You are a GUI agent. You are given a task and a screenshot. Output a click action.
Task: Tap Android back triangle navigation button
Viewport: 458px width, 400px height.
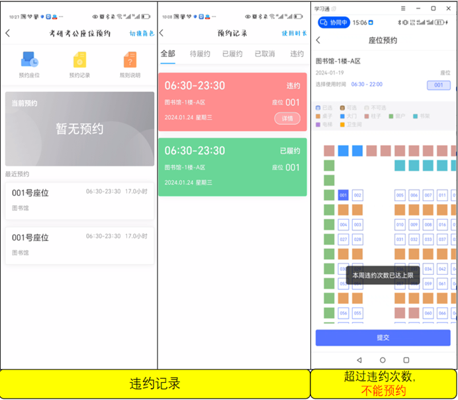tap(359, 360)
